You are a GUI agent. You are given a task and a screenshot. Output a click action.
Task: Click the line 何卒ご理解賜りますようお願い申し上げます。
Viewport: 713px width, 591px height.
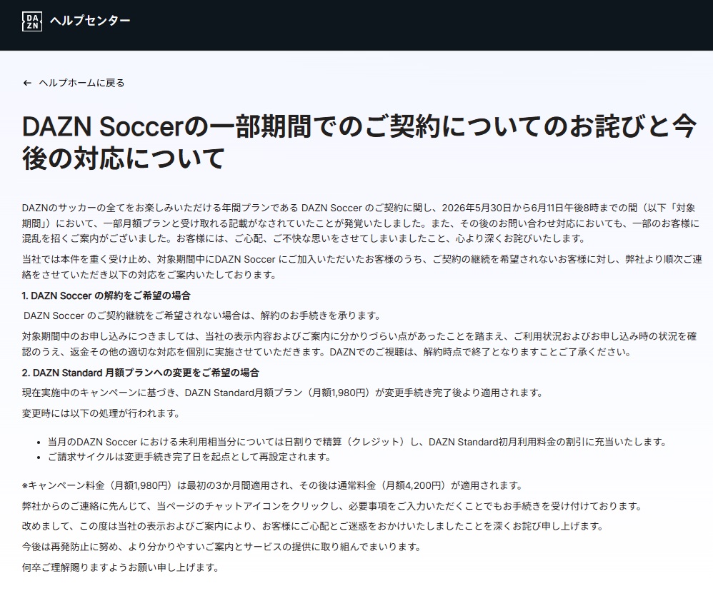tap(121, 567)
